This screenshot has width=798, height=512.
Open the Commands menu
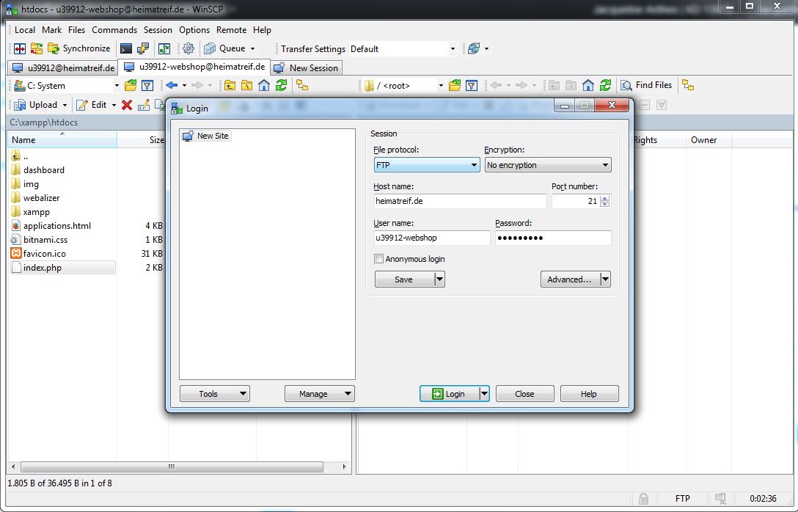[x=114, y=30]
